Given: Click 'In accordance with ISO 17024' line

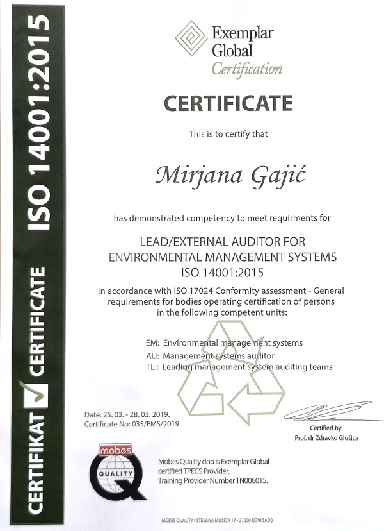Looking at the screenshot, I should 221,291.
